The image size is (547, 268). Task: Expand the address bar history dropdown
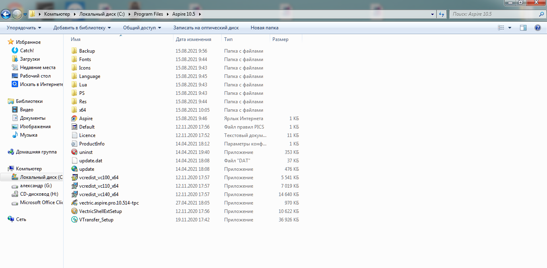point(433,14)
